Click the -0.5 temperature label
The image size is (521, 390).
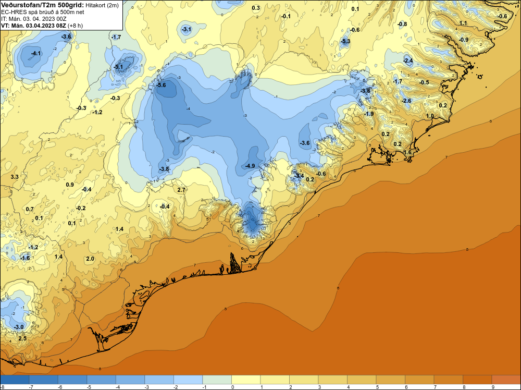424,82
